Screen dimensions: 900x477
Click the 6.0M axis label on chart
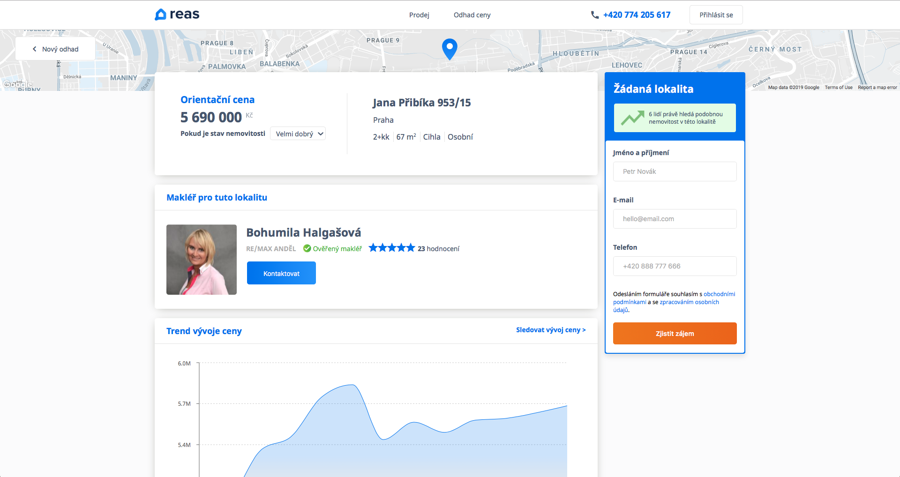point(184,364)
